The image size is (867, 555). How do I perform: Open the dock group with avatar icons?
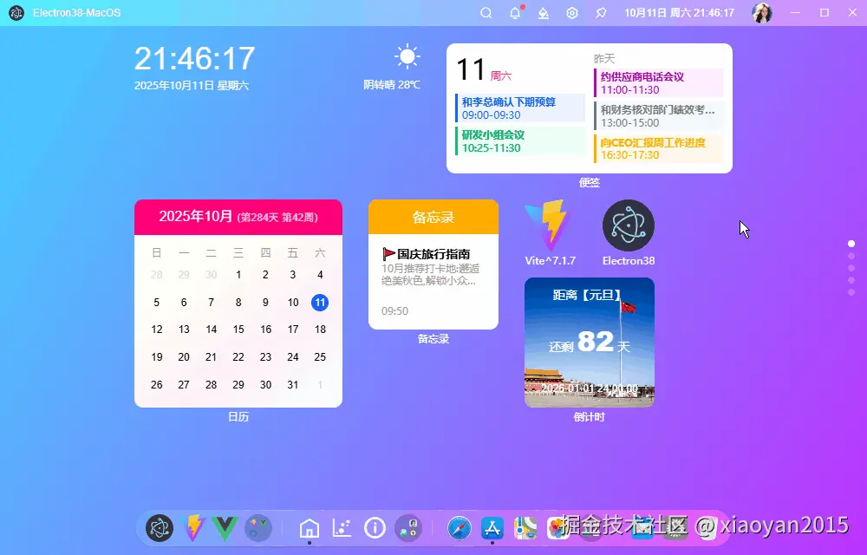pyautogui.click(x=408, y=527)
